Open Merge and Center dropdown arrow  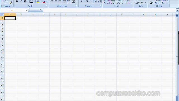pos(76,1)
